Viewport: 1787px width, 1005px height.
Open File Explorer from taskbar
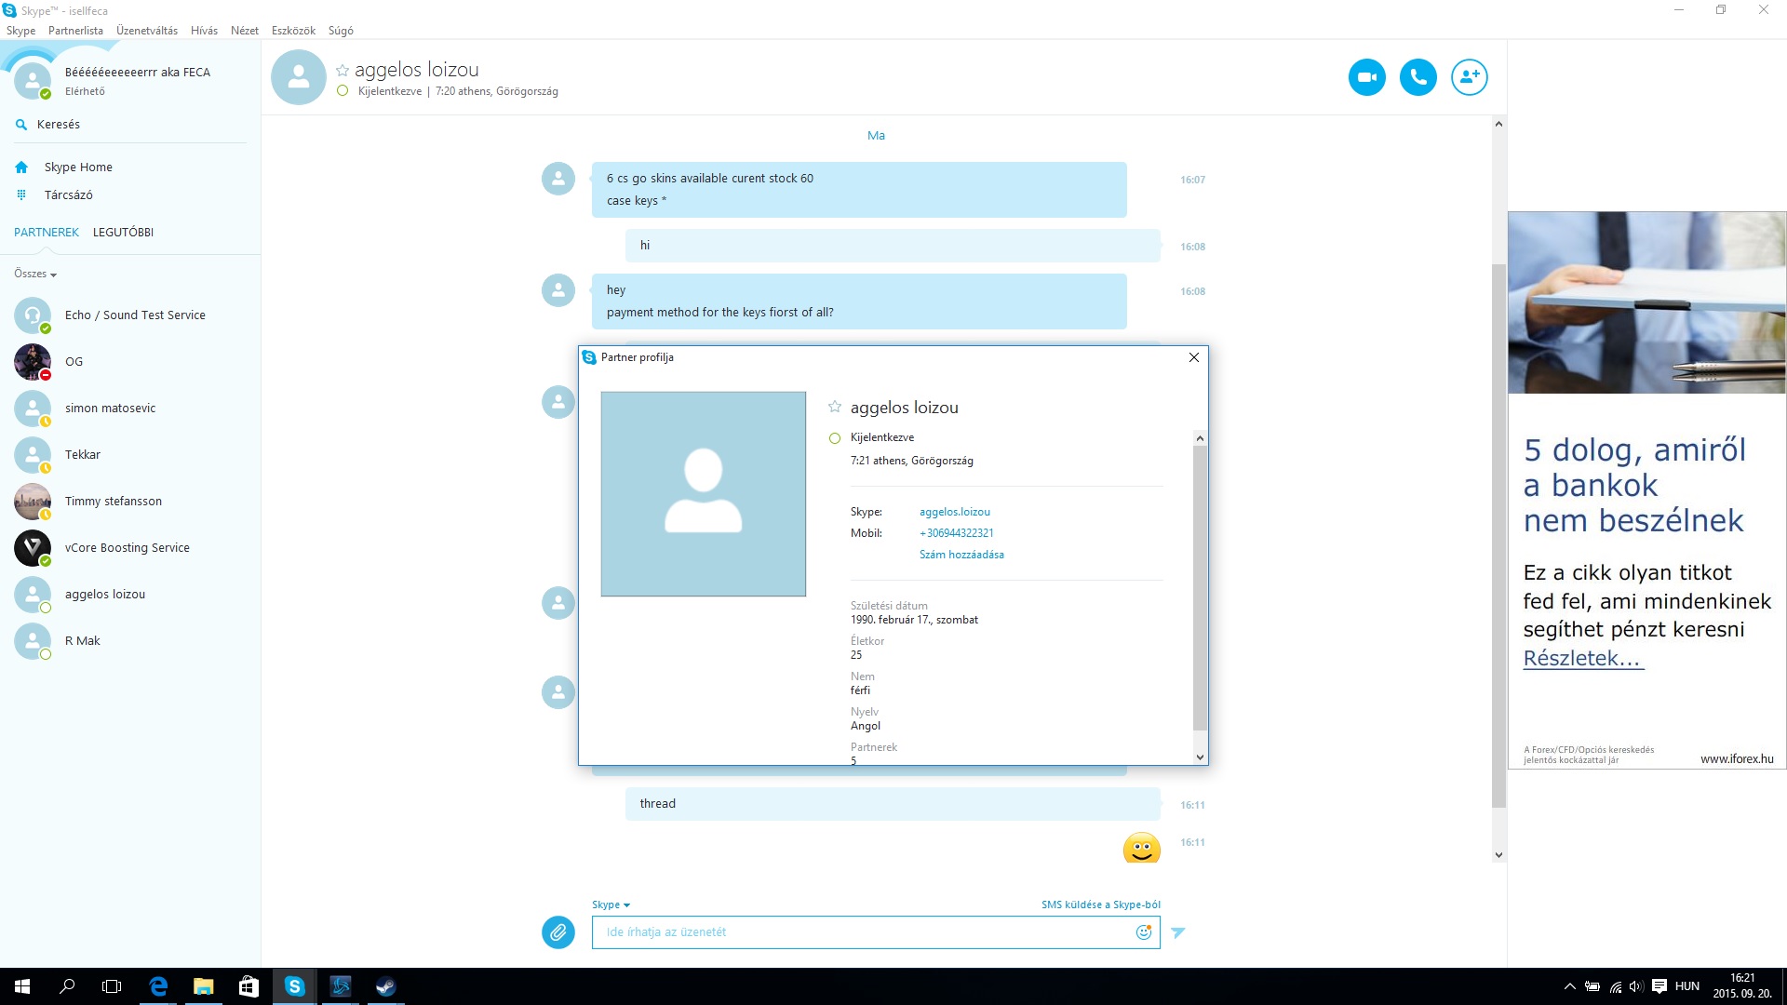pos(203,986)
